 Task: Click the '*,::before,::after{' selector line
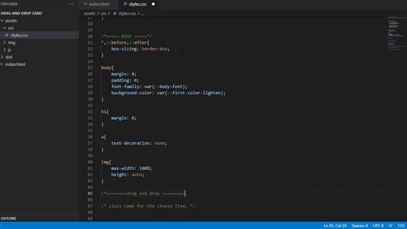(125, 43)
